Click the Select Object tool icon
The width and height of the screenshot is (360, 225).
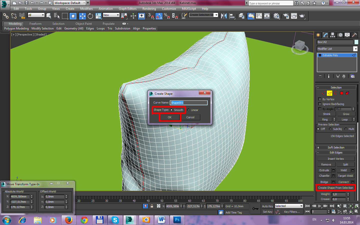pyautogui.click(x=49, y=16)
